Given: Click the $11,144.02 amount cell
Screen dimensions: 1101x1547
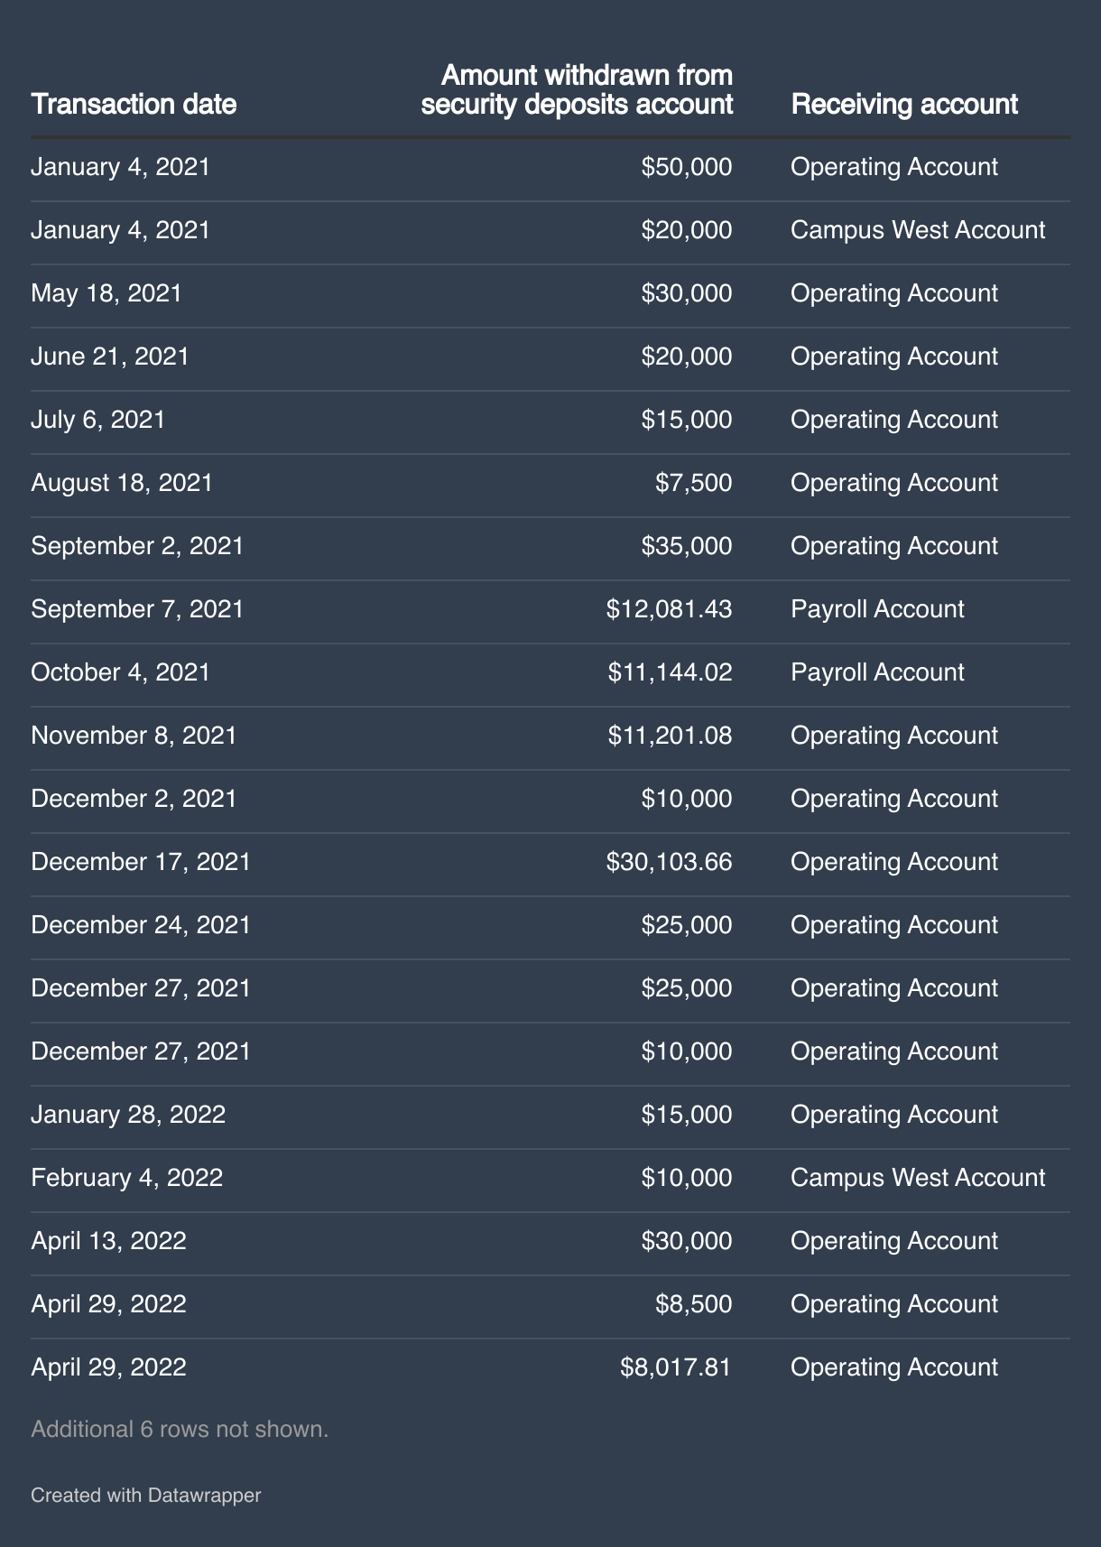Looking at the screenshot, I should (670, 672).
